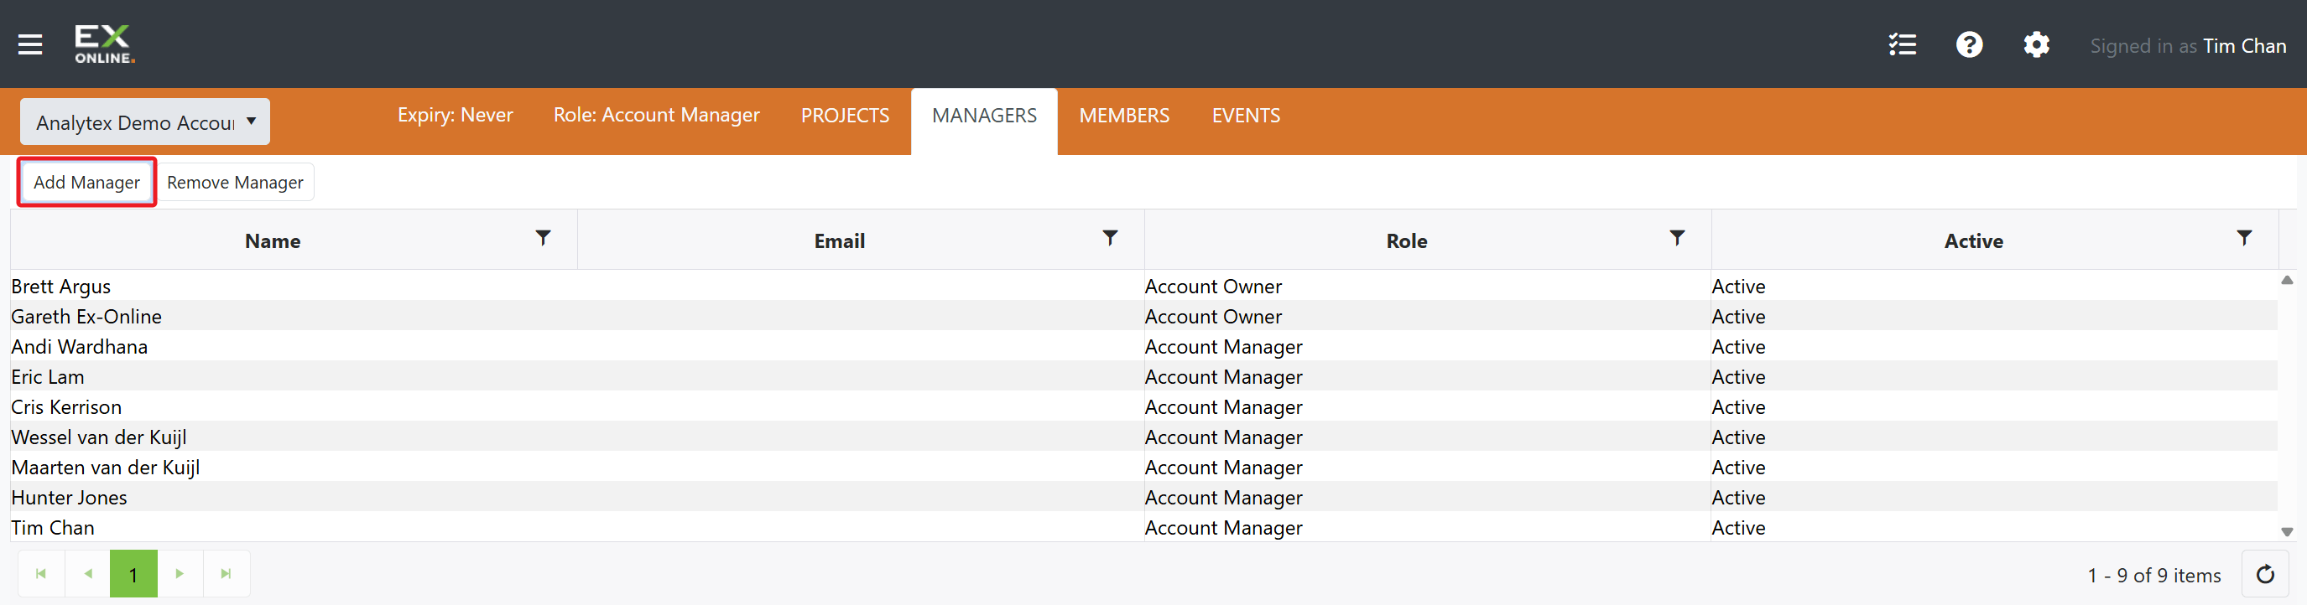The height and width of the screenshot is (605, 2307).
Task: Select the Brett Argus row
Action: [x=1143, y=287]
